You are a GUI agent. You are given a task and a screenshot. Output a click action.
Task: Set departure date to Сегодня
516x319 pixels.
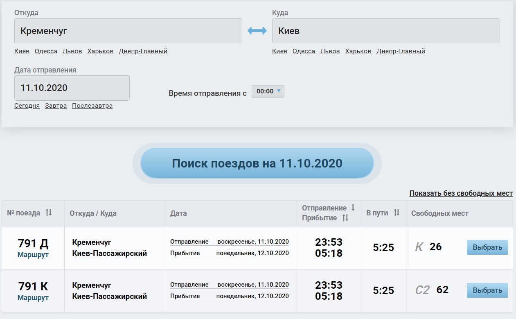tap(27, 106)
